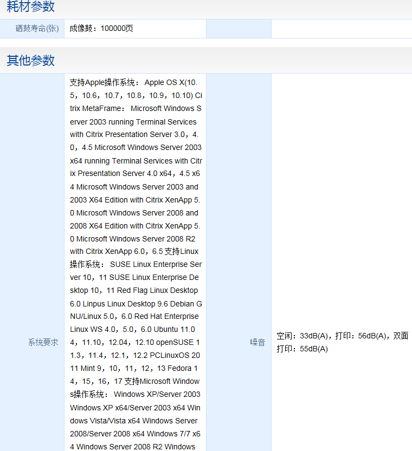The image size is (412, 451).
Task: Click '2008/Server 2008 x64 Windows 7/7' line
Action: (x=135, y=434)
